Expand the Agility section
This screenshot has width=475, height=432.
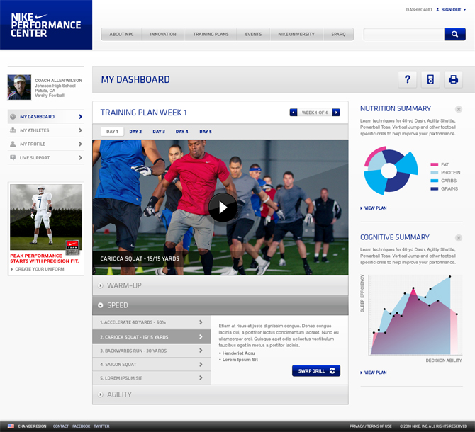pyautogui.click(x=220, y=394)
